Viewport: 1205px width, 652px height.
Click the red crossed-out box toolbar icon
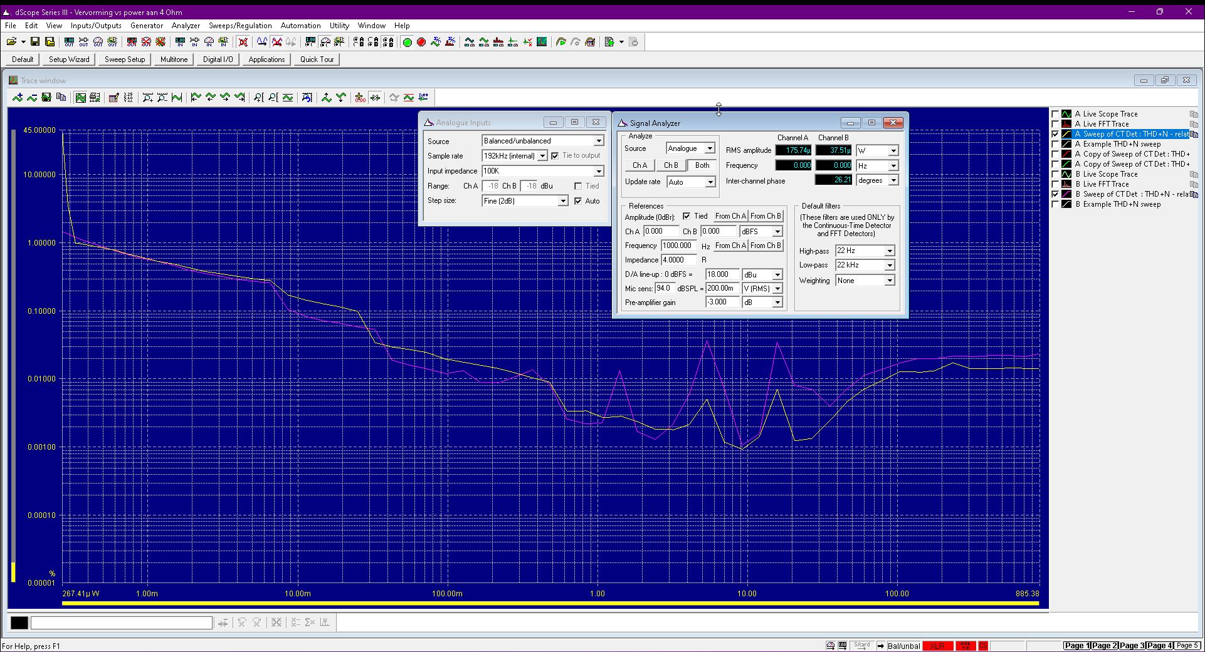(243, 42)
